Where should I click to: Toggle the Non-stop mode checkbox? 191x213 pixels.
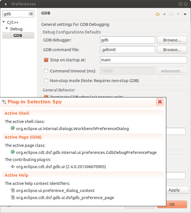pyautogui.click(x=46, y=81)
